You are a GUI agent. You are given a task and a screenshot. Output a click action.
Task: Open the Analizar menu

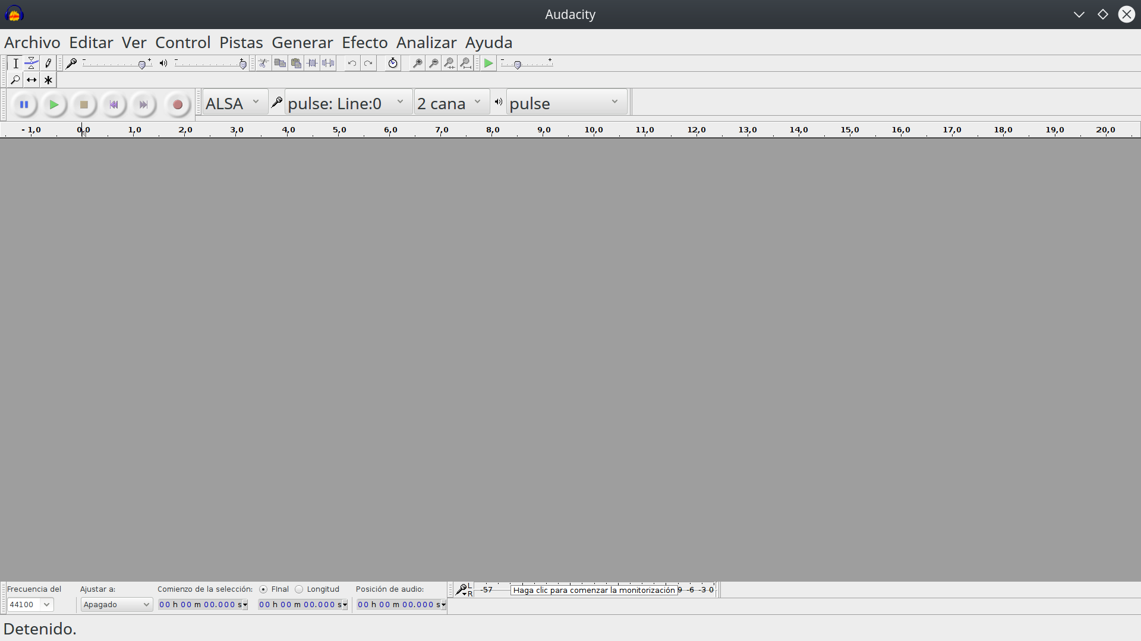point(426,43)
